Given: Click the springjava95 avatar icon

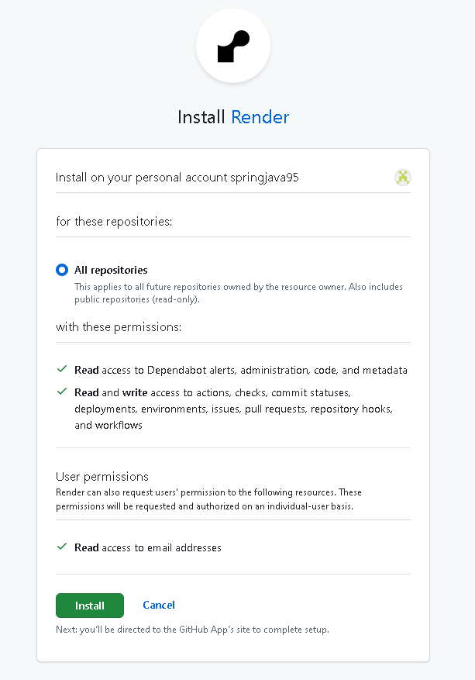Looking at the screenshot, I should (x=403, y=178).
